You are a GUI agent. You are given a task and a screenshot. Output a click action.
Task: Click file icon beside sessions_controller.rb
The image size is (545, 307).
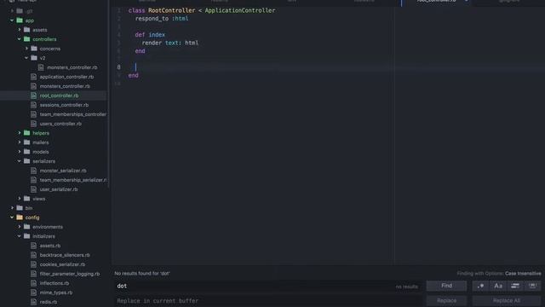point(33,105)
